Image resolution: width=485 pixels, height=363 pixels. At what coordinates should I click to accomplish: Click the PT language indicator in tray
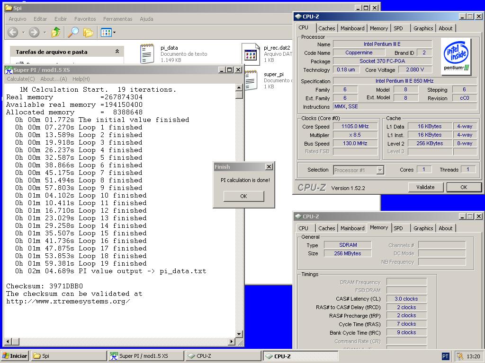(x=445, y=356)
